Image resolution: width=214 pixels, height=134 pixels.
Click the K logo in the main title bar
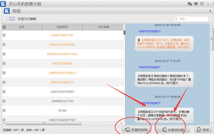3,4
